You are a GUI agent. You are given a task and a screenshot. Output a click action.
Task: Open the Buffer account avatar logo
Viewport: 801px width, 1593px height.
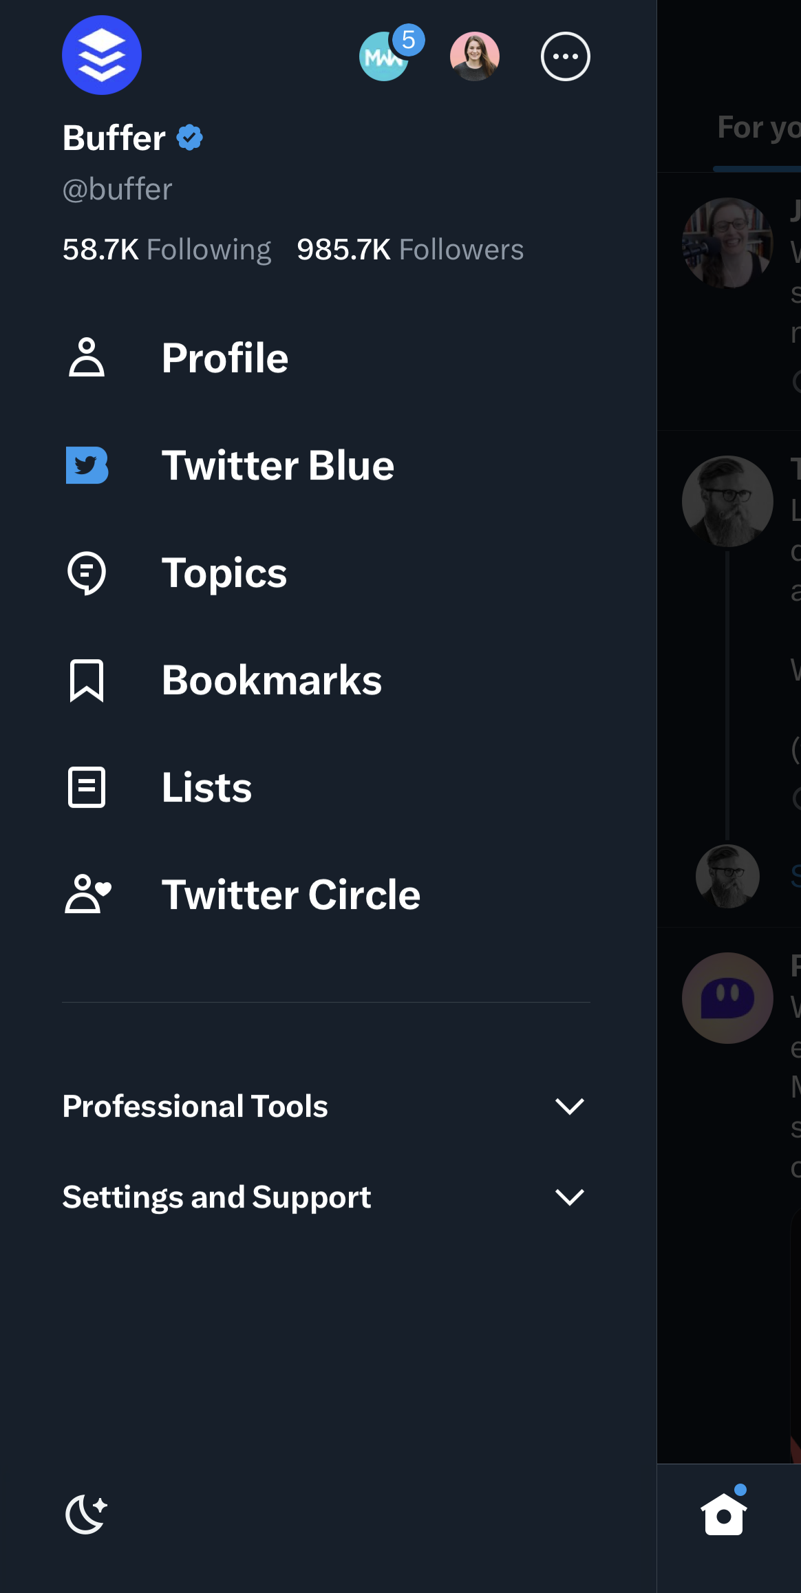pyautogui.click(x=102, y=55)
